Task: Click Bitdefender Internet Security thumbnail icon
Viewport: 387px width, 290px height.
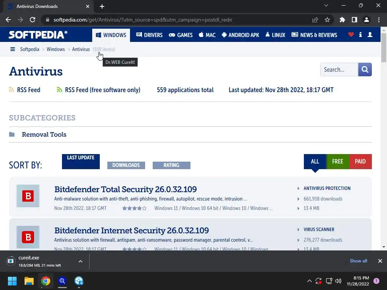Action: 28,237
